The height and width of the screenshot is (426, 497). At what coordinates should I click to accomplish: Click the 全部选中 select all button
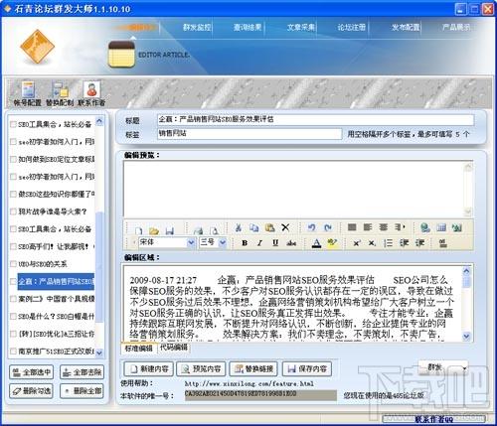(32, 372)
